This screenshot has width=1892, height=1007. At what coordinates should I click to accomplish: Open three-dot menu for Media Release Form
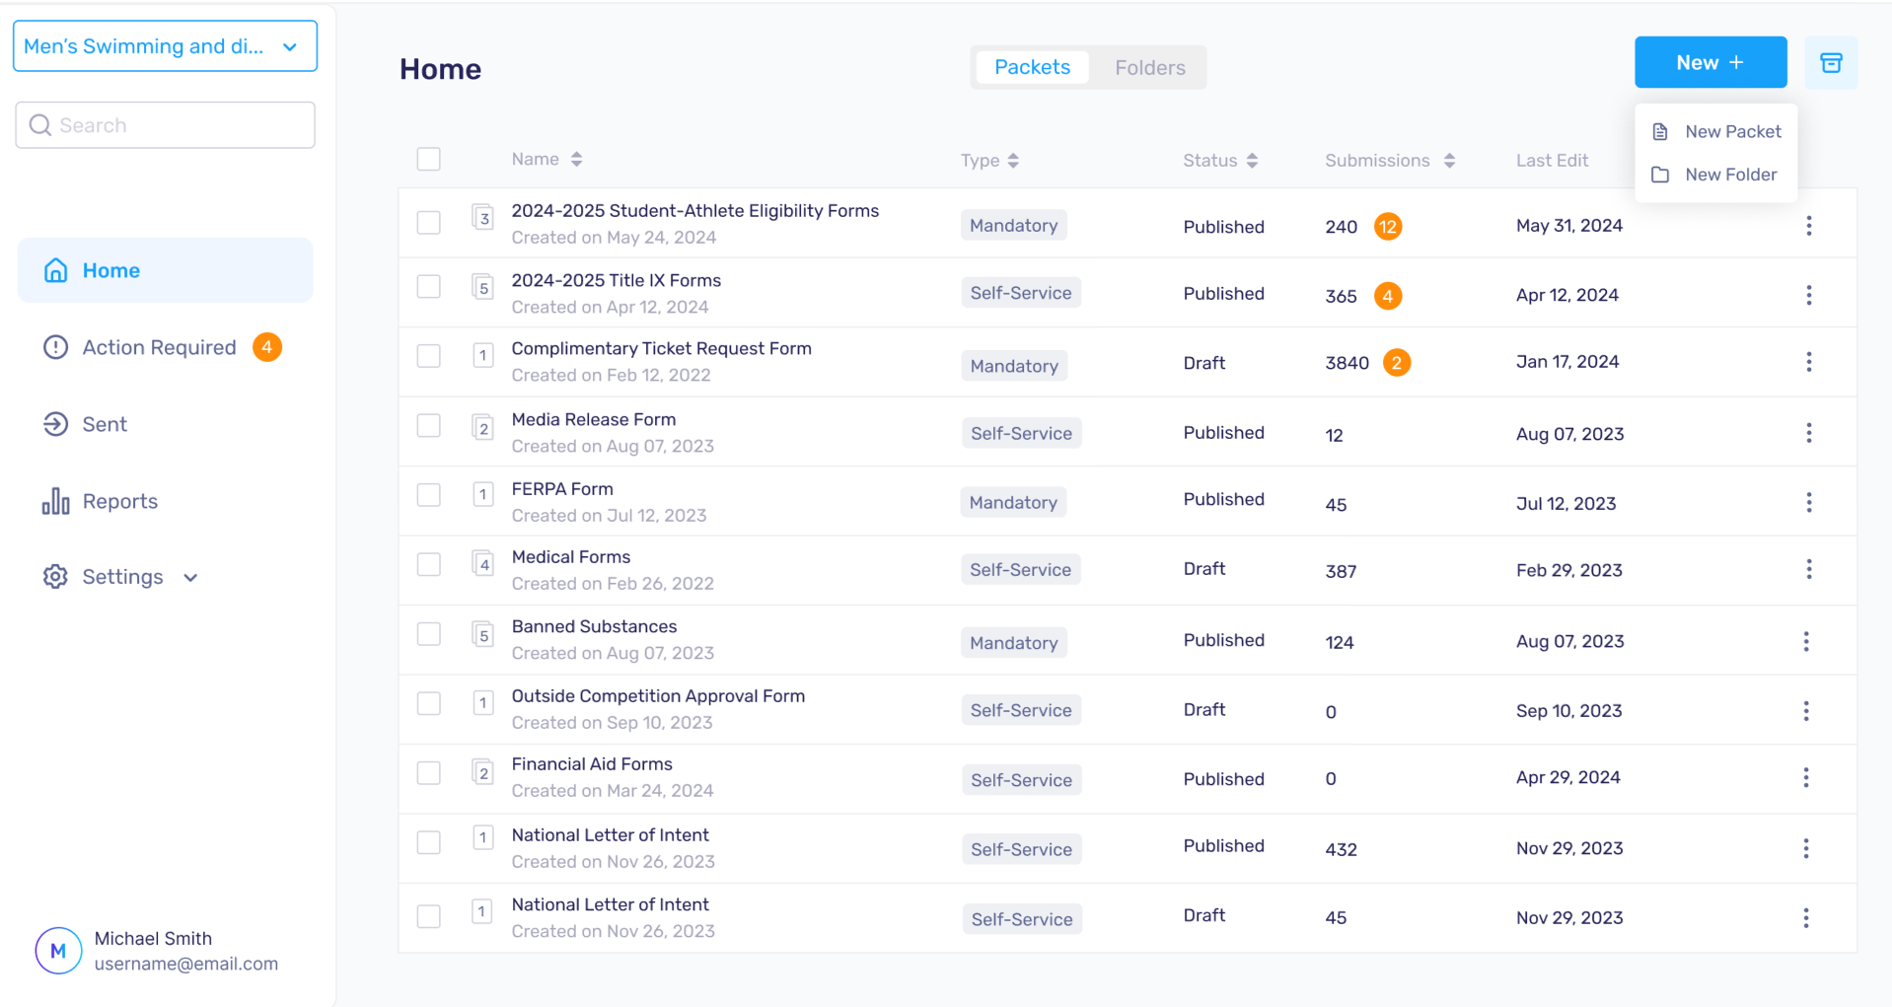(x=1808, y=433)
